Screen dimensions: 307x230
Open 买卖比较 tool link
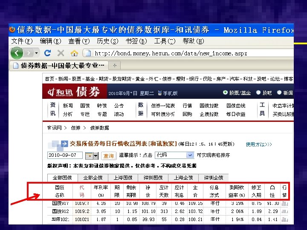tap(283, 114)
